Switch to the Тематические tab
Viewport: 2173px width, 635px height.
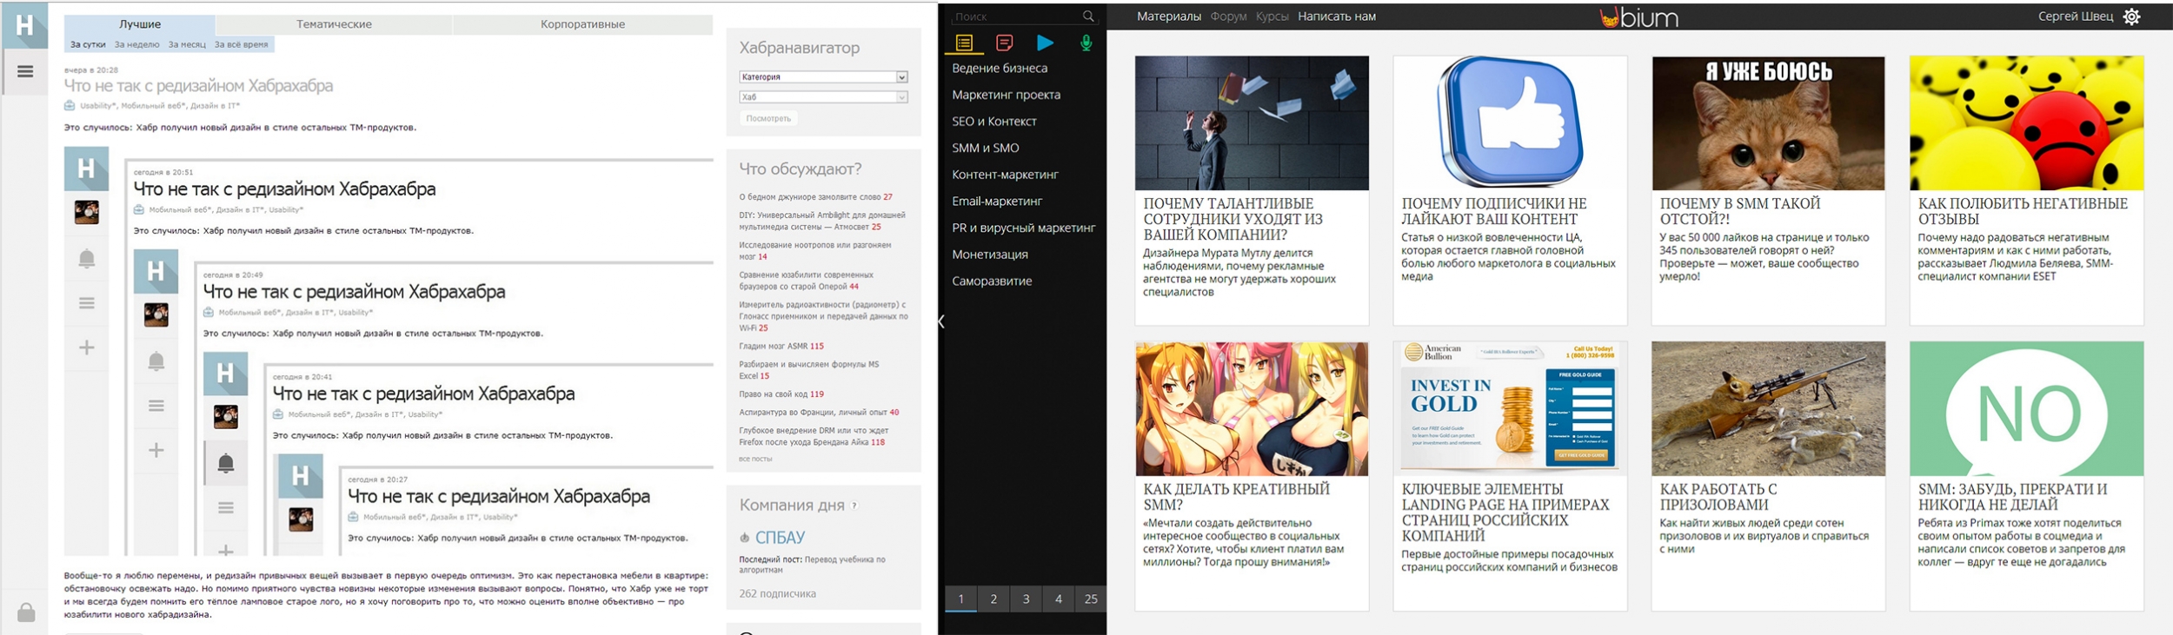point(334,24)
